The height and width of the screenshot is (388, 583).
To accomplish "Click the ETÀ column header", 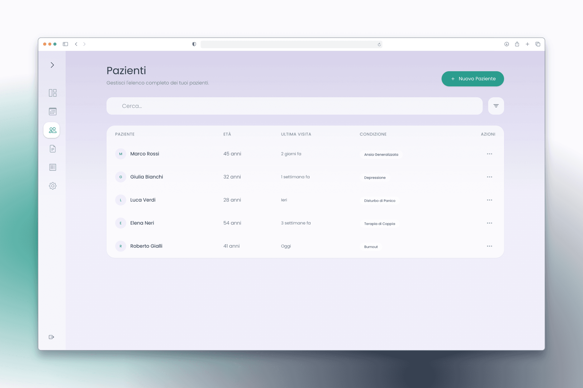I will tap(227, 134).
